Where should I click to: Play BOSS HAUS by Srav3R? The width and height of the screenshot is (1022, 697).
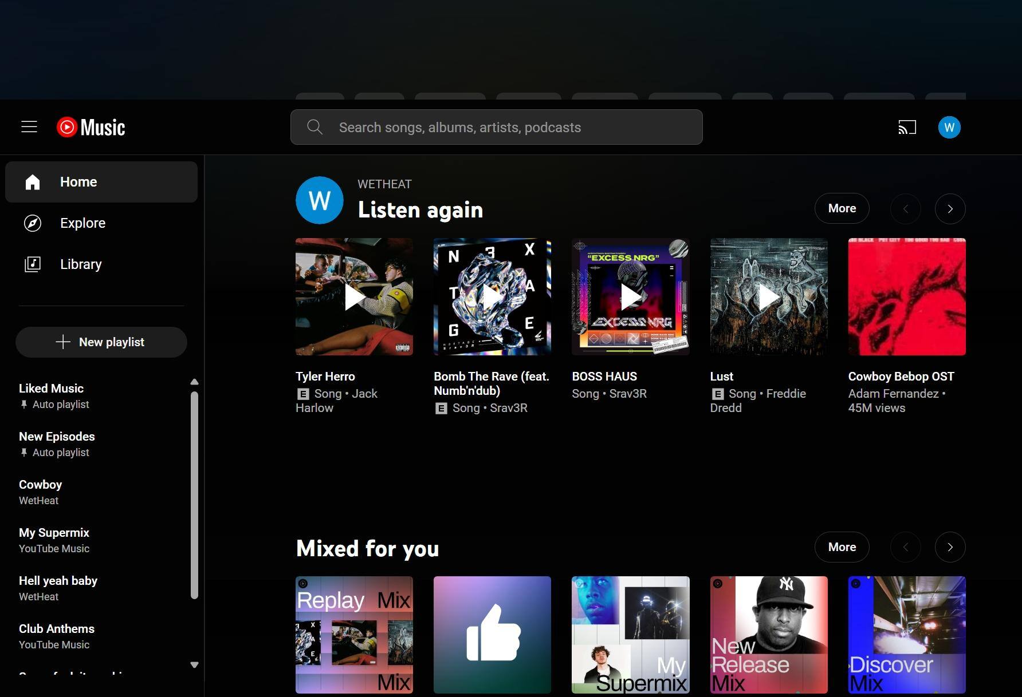click(630, 297)
